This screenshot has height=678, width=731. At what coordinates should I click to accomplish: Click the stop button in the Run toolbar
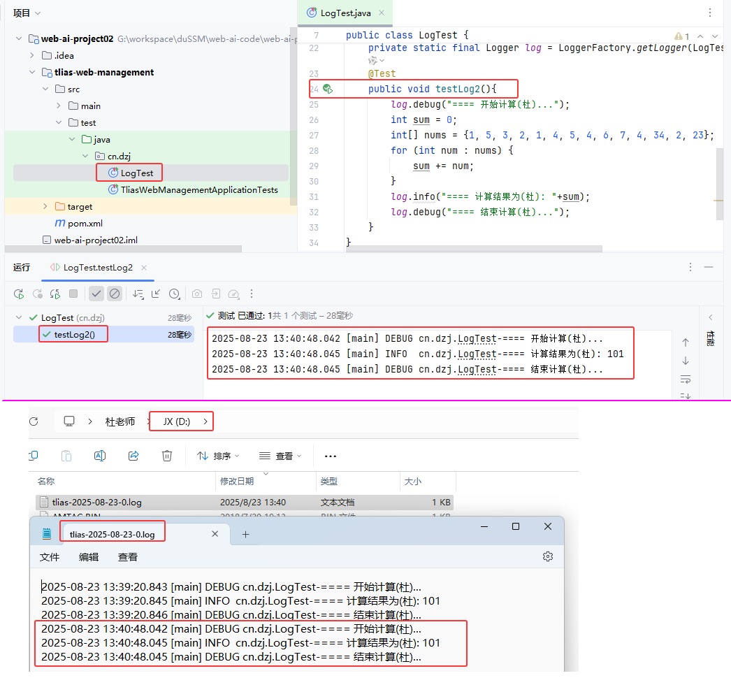[x=73, y=294]
